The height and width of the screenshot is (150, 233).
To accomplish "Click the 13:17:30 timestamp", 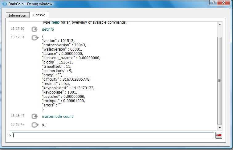I will click(18, 29).
